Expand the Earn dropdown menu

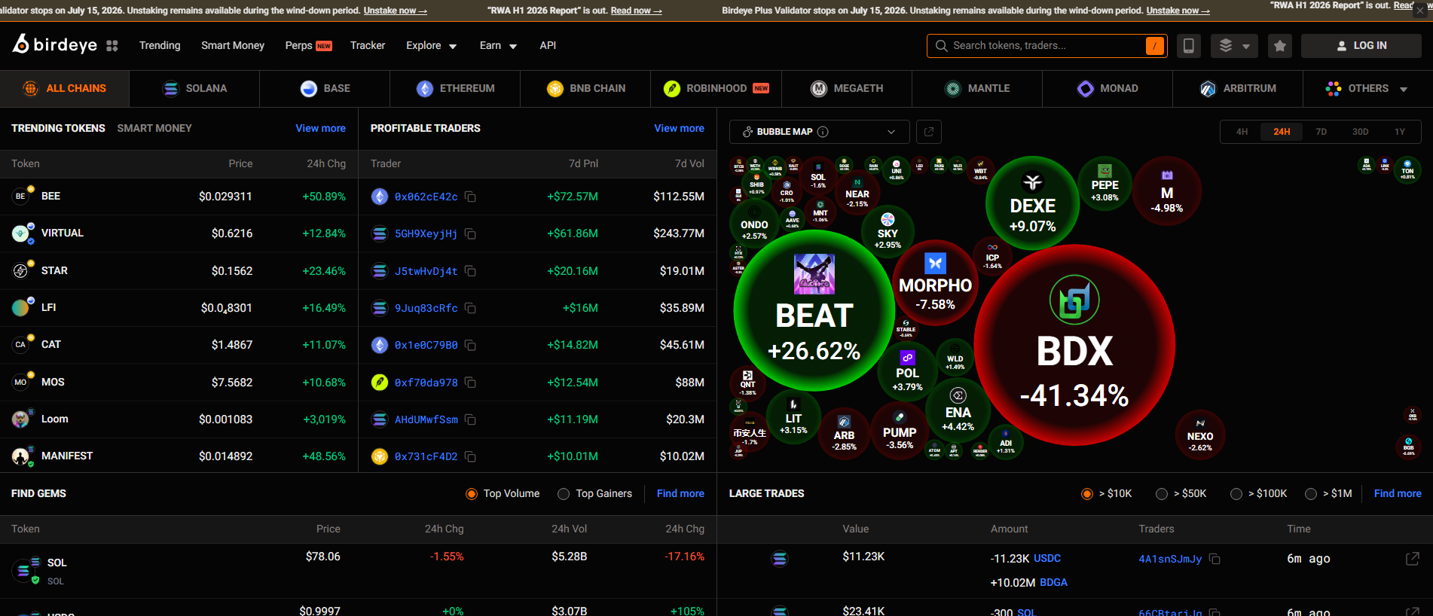pyautogui.click(x=498, y=46)
